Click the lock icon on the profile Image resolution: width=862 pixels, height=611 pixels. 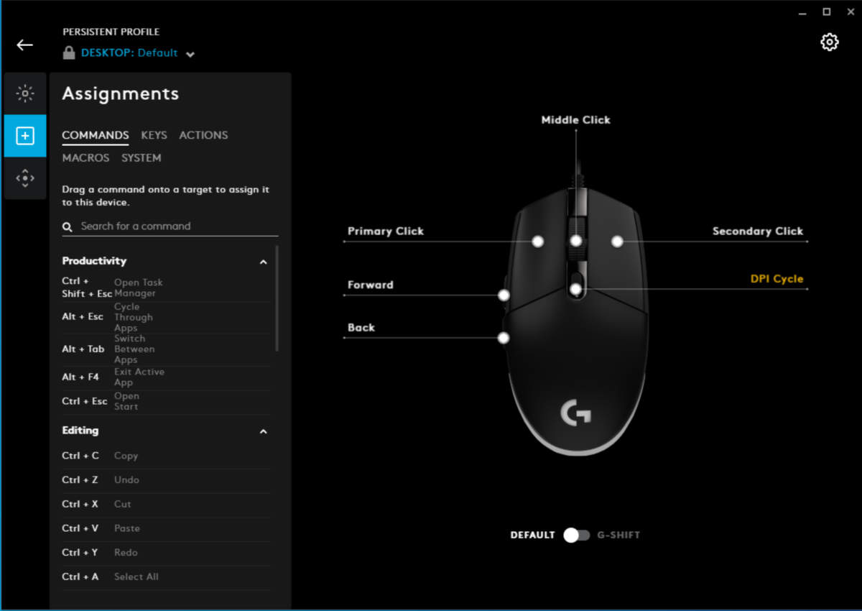(69, 52)
